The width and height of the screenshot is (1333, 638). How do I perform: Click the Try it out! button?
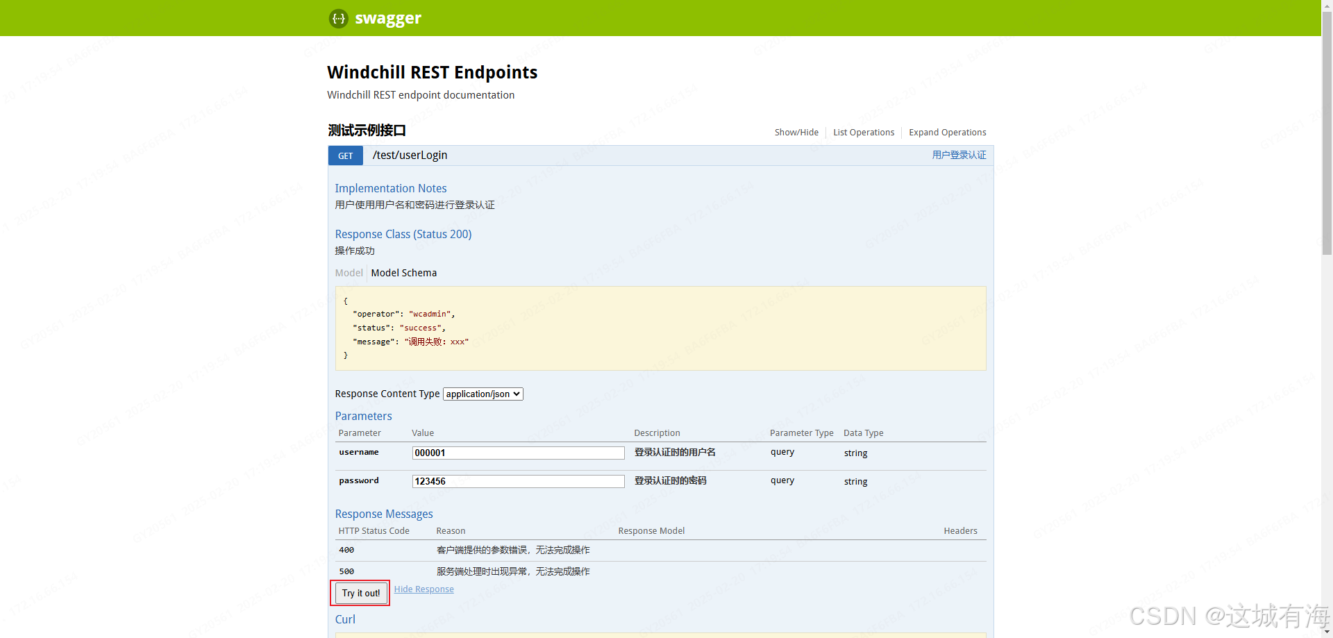coord(361,593)
